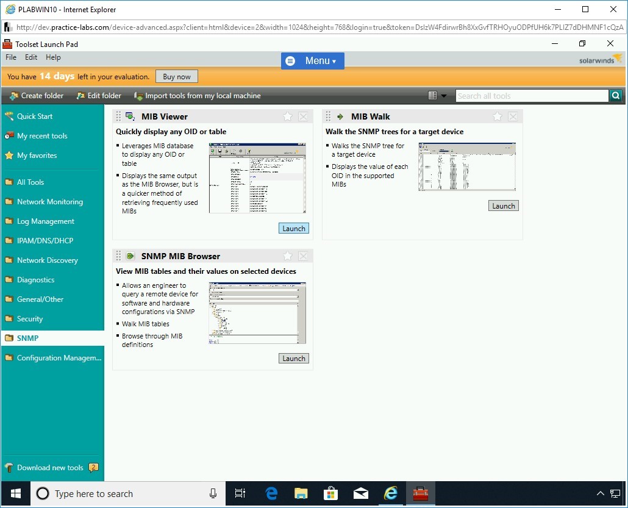Toggle favorite star on MIB Walk
Image resolution: width=628 pixels, height=508 pixels.
498,116
